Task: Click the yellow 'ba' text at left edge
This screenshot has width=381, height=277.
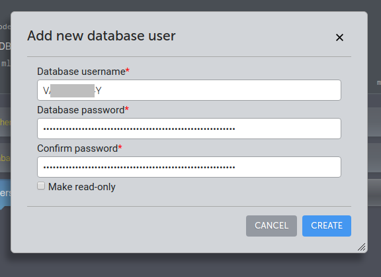Action: [x=5, y=158]
